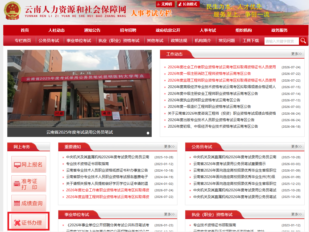The image size is (309, 232).
Task: Select the carousel slide indicator dot
Action: click(x=148, y=133)
